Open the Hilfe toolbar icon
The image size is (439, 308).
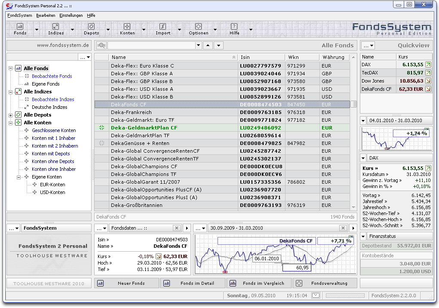coord(234,29)
